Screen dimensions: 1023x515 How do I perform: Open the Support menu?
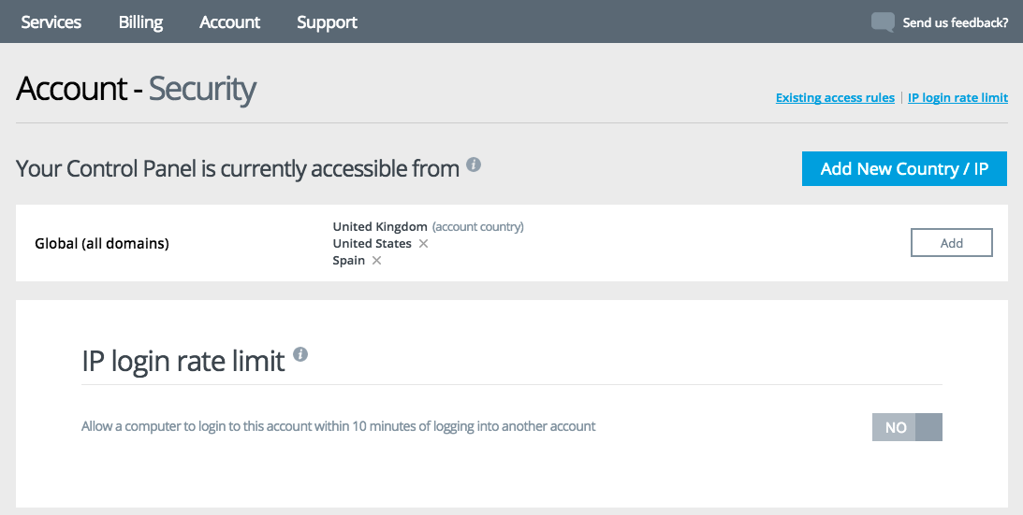[327, 22]
